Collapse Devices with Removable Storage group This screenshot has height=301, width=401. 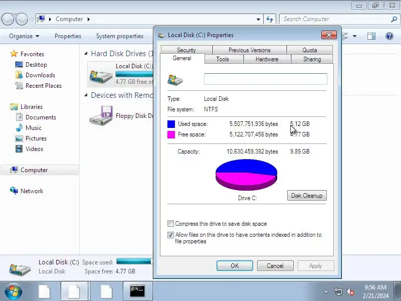click(86, 95)
